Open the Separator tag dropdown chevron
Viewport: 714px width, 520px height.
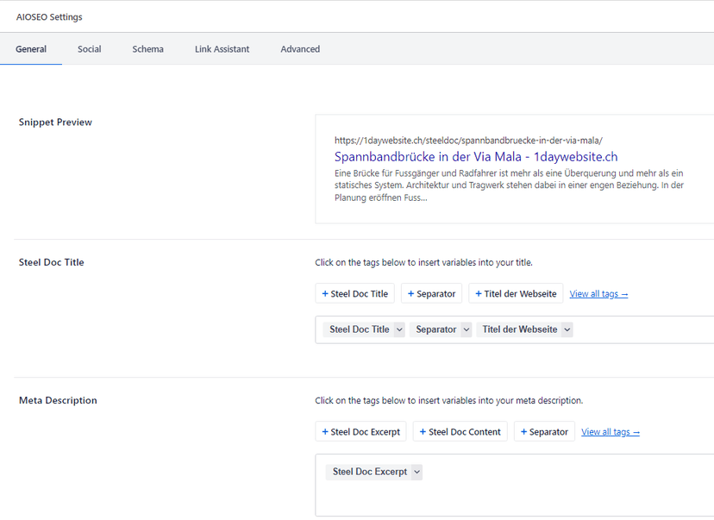tap(467, 329)
